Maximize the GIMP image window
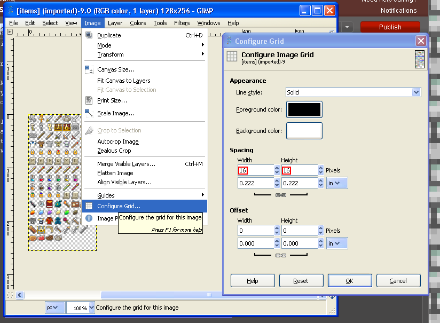 tap(317, 11)
